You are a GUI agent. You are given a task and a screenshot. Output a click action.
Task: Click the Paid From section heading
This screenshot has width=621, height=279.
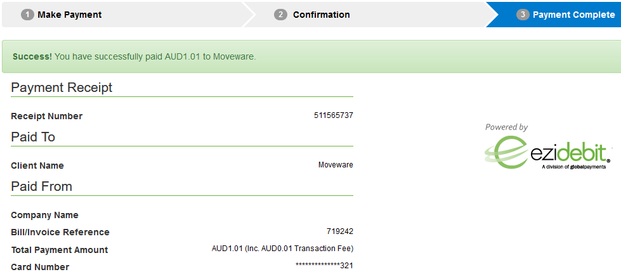click(42, 186)
